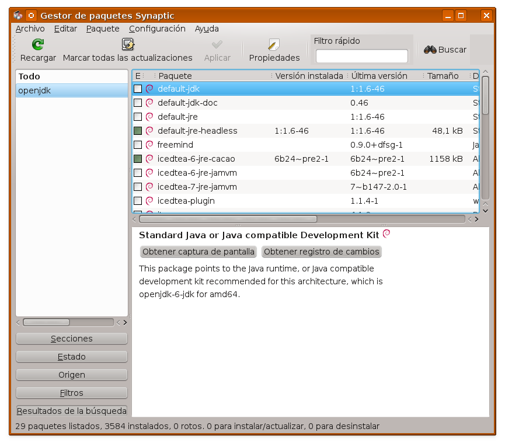505x446 pixels.
Task: Click Debian swirl icon beside default-jre
Action: point(149,117)
